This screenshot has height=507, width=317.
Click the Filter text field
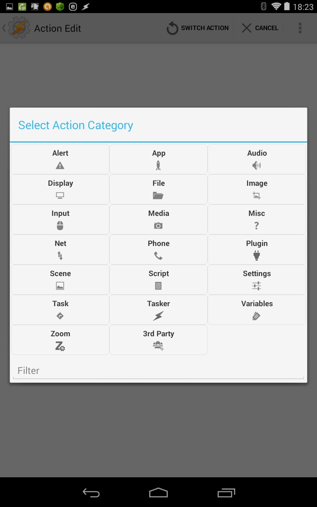[x=158, y=371]
